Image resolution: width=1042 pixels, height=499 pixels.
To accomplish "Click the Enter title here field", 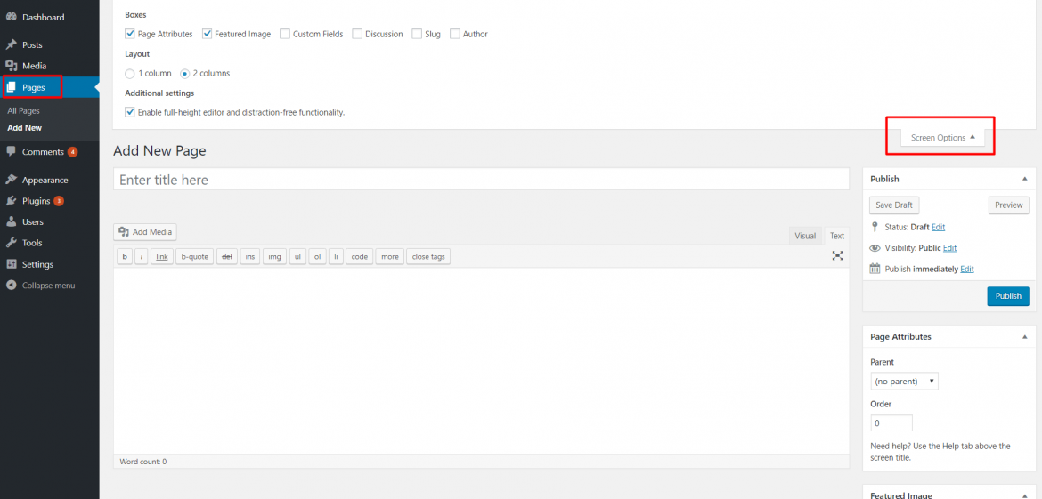I will coord(481,180).
